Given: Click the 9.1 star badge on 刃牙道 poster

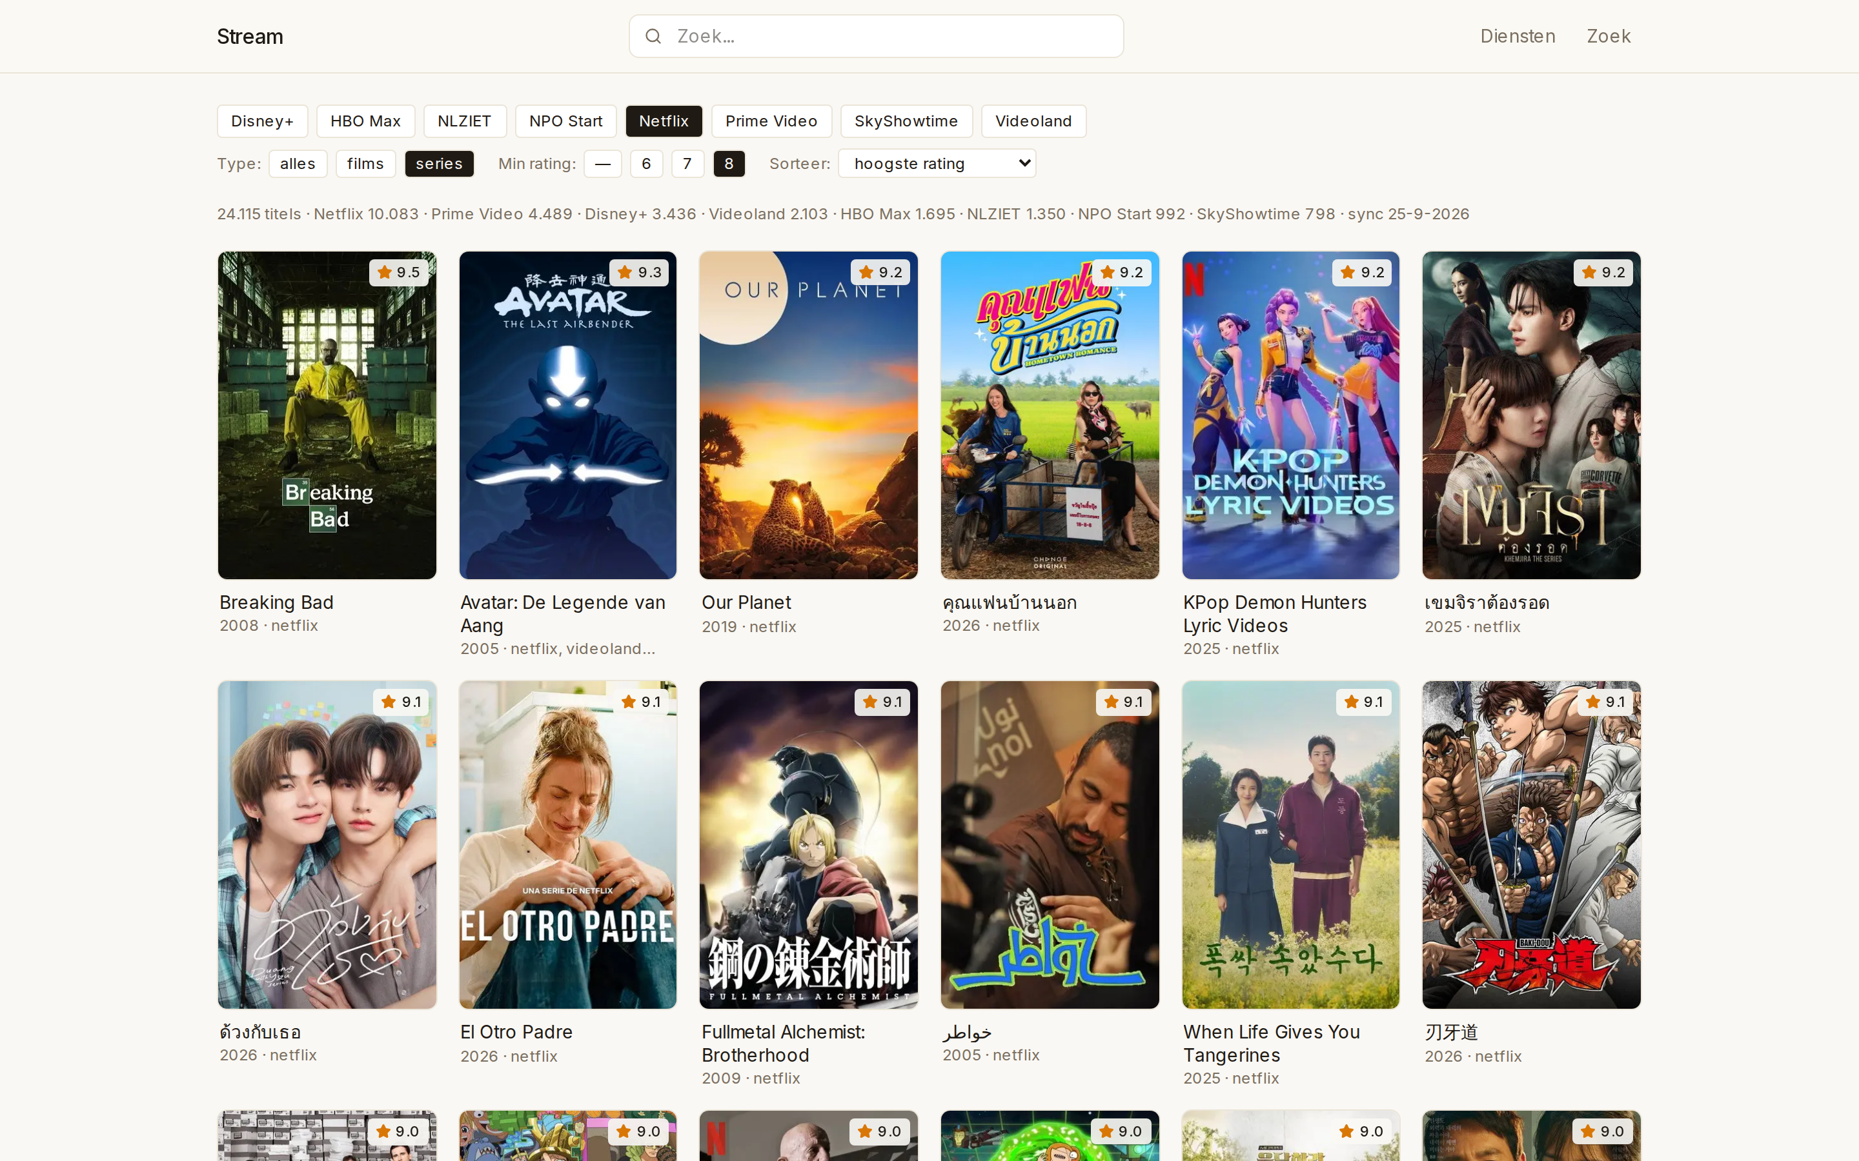Looking at the screenshot, I should (1605, 702).
